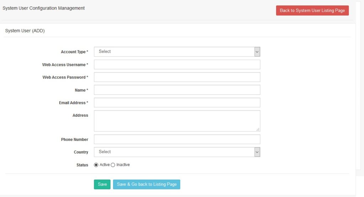Click Save & Go back to Listing Page
Viewport: 364px width, 197px height.
[146, 184]
